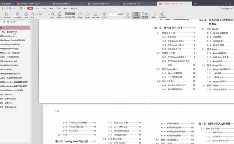This screenshot has height=144, width=234.
Task: Click TOC entry 第3章 Spring Boot界面设计
Action: click(x=76, y=141)
